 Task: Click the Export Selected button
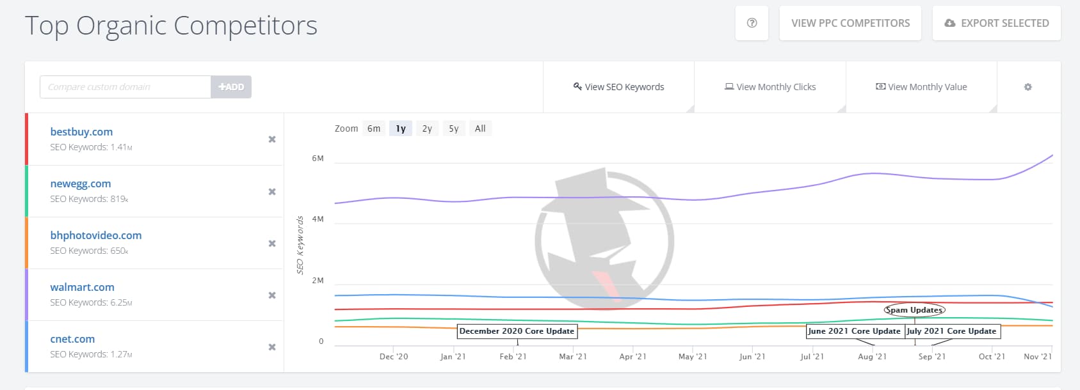996,23
